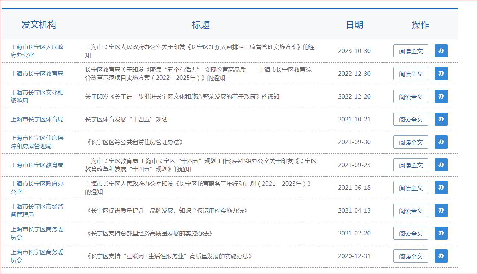Select issuer 上海市长宁区教育局 in the 2021-09-23 row
This screenshot has width=477, height=274.
pyautogui.click(x=37, y=165)
